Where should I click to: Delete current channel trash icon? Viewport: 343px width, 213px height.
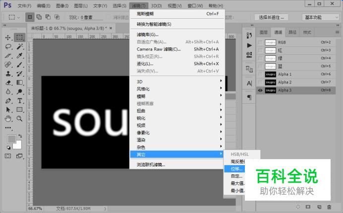[x=329, y=207]
